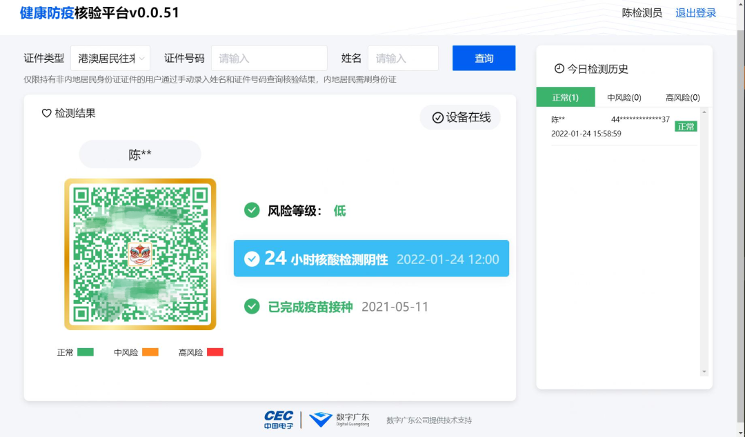The image size is (745, 437).
Task: Switch to the 中风险(0) tab
Action: pos(624,97)
